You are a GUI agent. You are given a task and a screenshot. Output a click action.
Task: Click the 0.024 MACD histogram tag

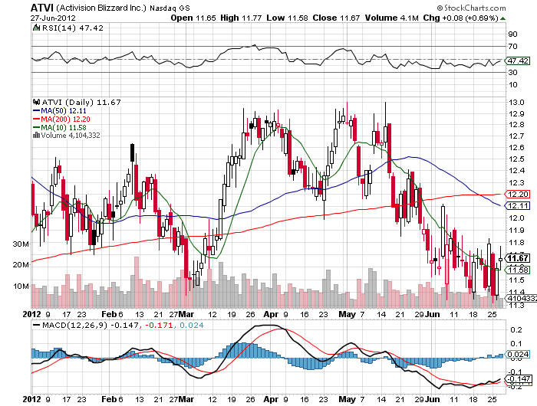point(518,355)
